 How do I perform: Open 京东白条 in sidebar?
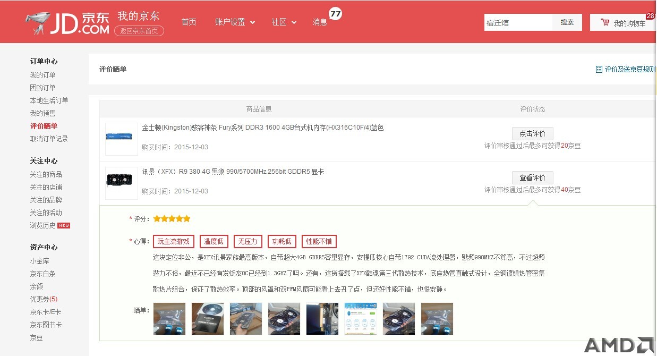click(42, 274)
